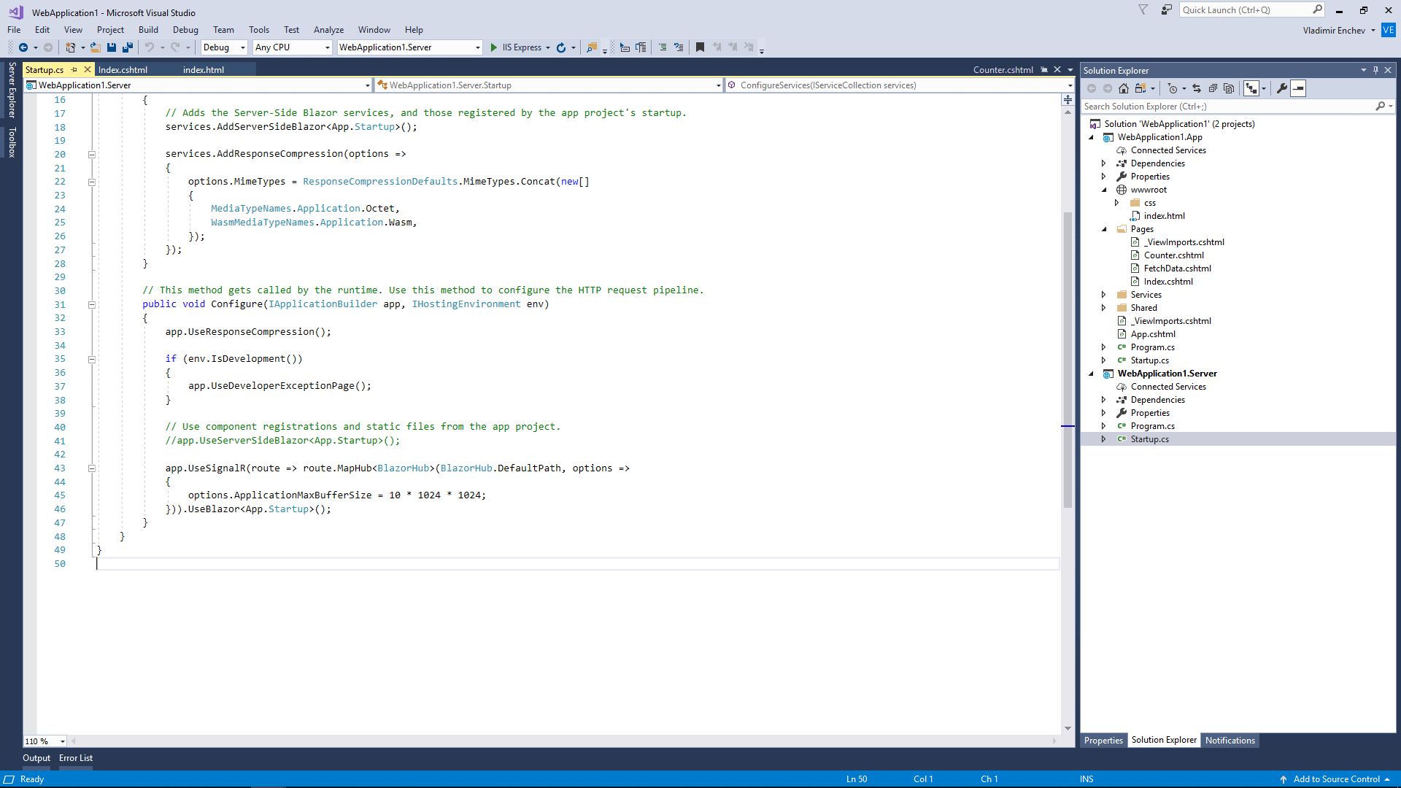Open the Analyze menu
Screen dimensions: 1401x788
(328, 30)
